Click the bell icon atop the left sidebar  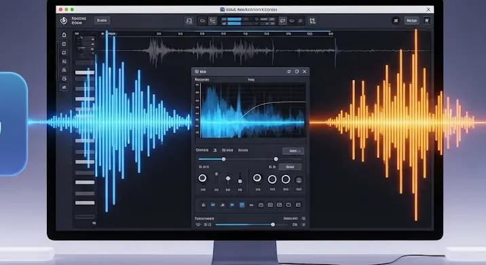64,35
